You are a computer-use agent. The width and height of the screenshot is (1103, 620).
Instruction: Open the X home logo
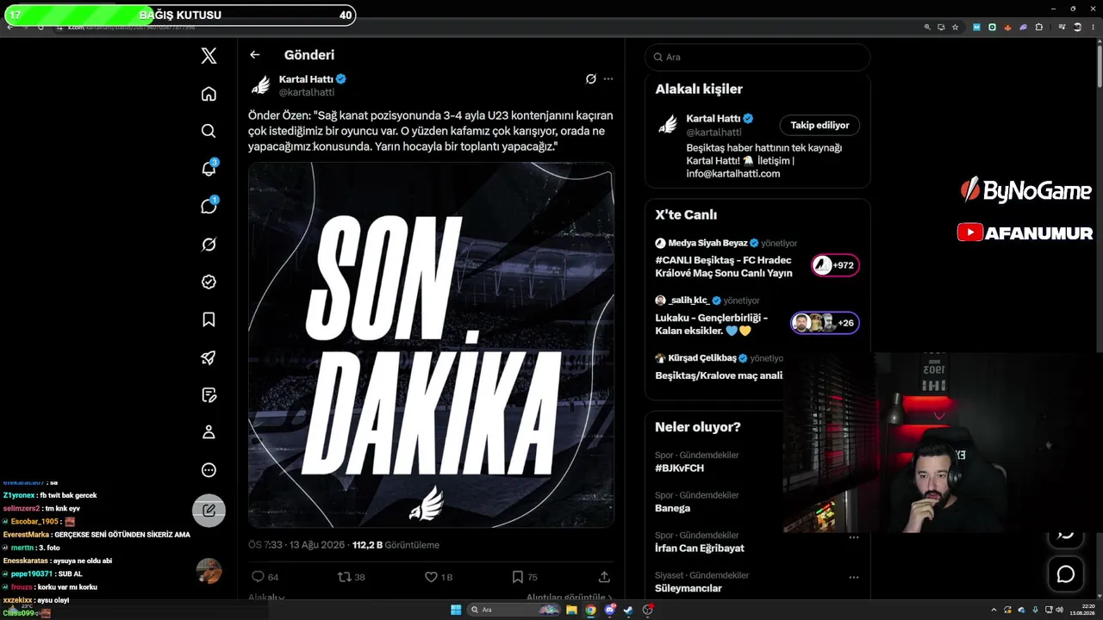click(209, 56)
